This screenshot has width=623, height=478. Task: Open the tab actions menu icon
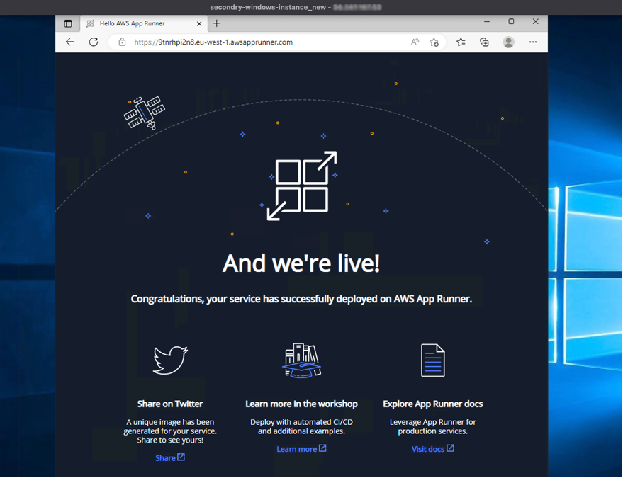pos(68,23)
